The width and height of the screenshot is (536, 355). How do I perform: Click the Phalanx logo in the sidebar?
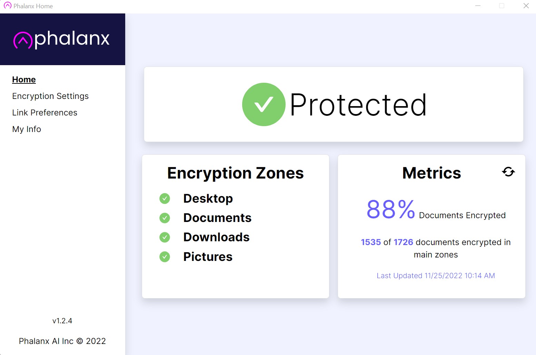[61, 39]
